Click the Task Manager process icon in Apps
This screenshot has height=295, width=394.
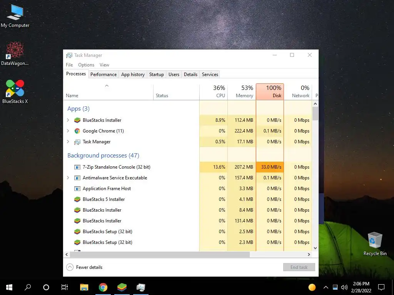tap(77, 142)
